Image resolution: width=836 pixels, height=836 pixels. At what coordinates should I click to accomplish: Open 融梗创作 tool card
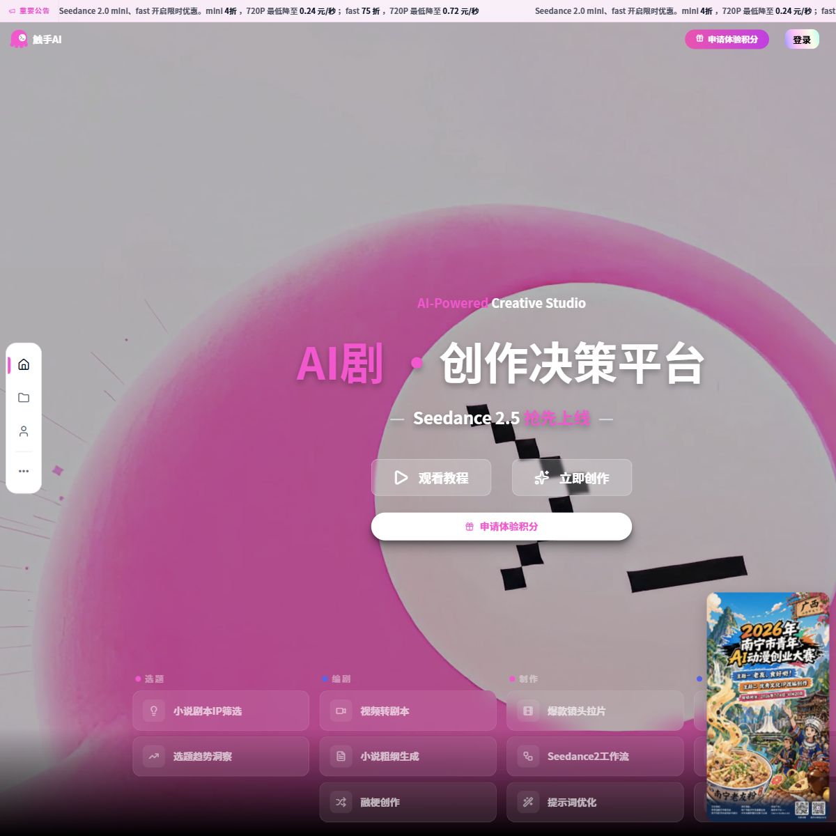pos(408,802)
